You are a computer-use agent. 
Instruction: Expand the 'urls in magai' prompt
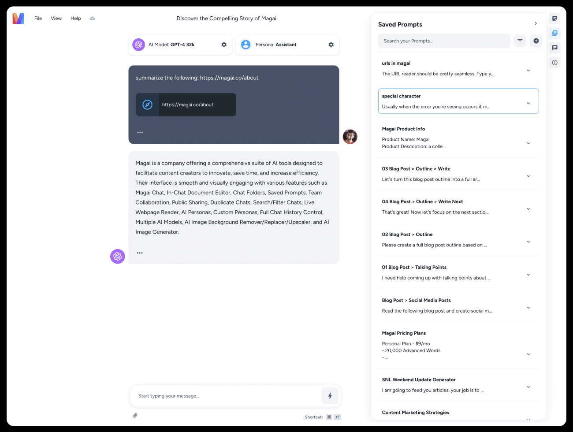pos(528,71)
